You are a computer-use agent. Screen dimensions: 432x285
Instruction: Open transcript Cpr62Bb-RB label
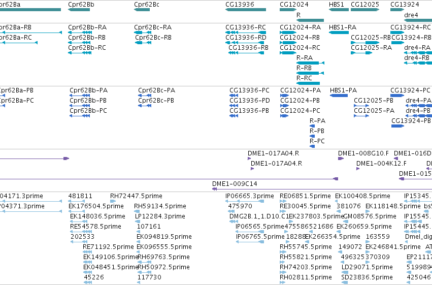pos(87,38)
